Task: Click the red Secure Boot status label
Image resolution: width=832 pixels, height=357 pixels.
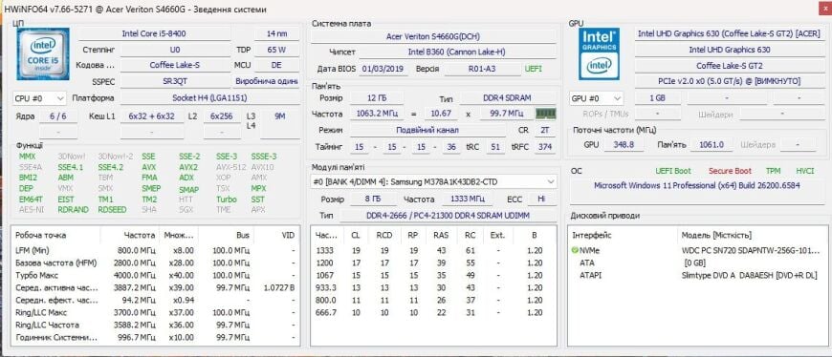Action: pos(730,171)
